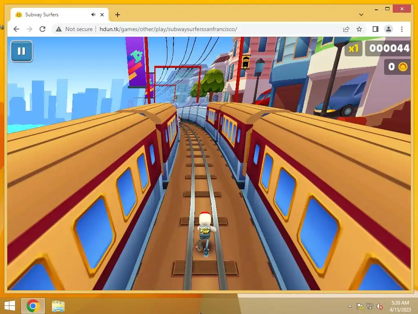Go back to the previous page

coord(16,29)
